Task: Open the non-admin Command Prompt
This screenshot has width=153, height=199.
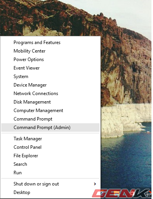Action: pyautogui.click(x=50, y=119)
